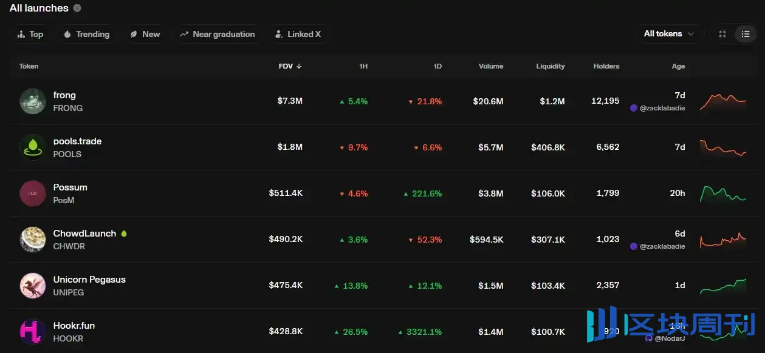Click the info icon beside All launches

[77, 8]
